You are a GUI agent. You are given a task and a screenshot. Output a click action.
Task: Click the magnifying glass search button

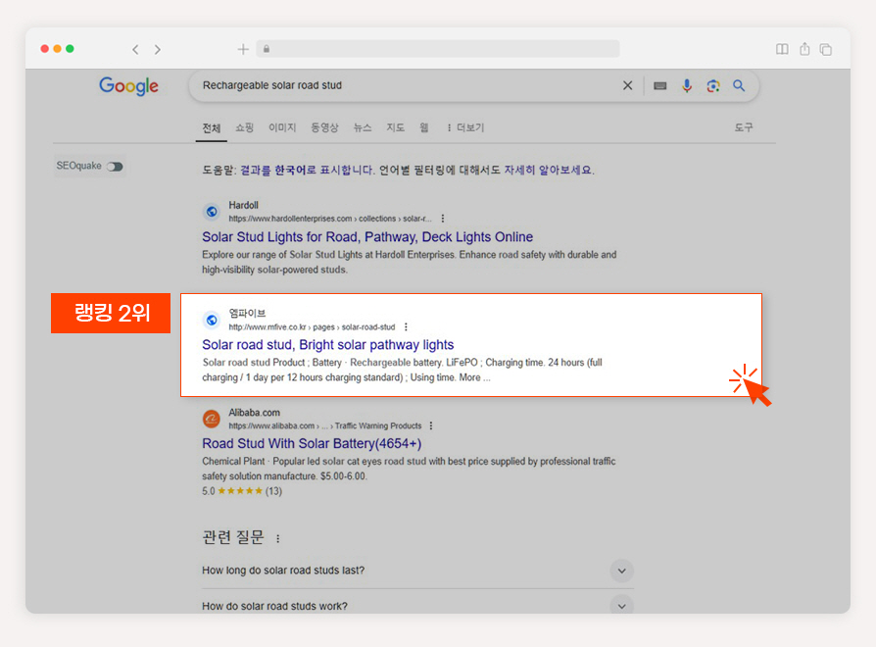point(739,85)
